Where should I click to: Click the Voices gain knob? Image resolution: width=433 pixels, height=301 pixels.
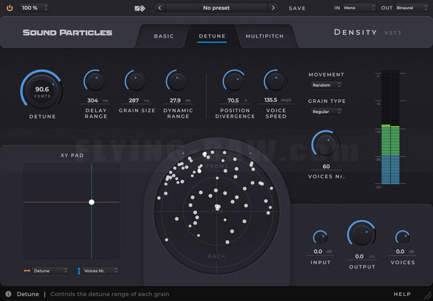(x=402, y=237)
